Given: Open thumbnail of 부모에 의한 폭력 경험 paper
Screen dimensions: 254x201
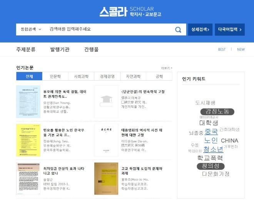Looking at the screenshot, I should click(x=28, y=102).
